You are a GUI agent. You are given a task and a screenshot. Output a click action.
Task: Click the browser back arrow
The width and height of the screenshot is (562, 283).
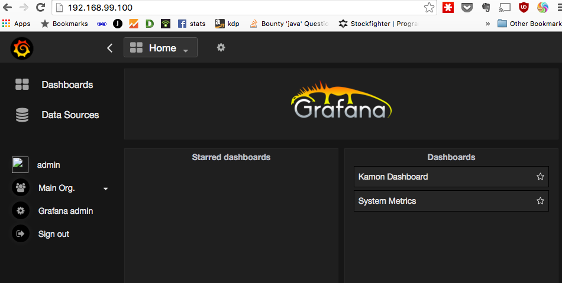pos(7,7)
